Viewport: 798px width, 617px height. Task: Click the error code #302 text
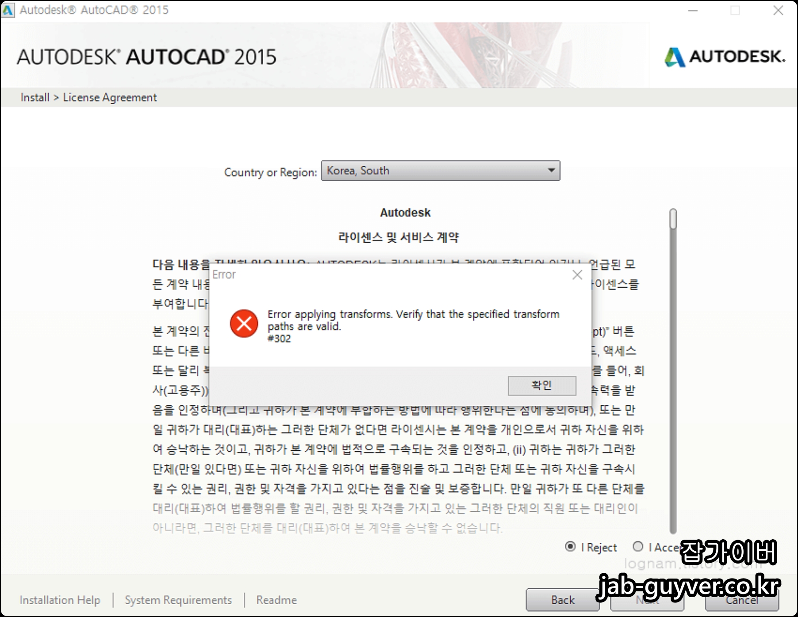coord(279,339)
